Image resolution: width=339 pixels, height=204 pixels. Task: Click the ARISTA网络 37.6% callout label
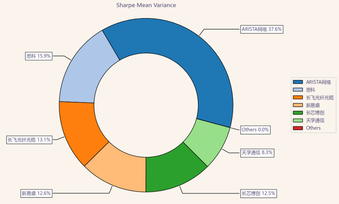pyautogui.click(x=262, y=29)
